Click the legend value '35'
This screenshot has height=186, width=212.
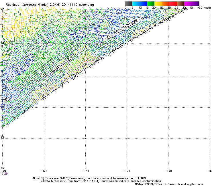(176, 7)
